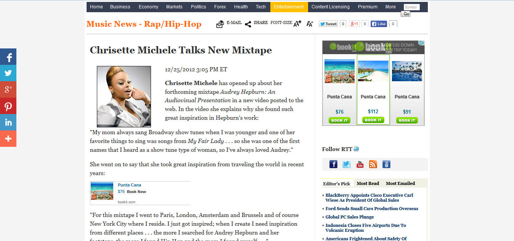
Task: Click Chrisette Michele article photo
Action: point(124,96)
